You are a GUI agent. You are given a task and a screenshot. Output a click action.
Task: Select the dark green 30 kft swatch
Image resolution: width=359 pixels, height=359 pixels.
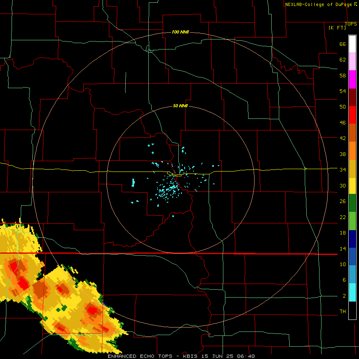[352, 203]
